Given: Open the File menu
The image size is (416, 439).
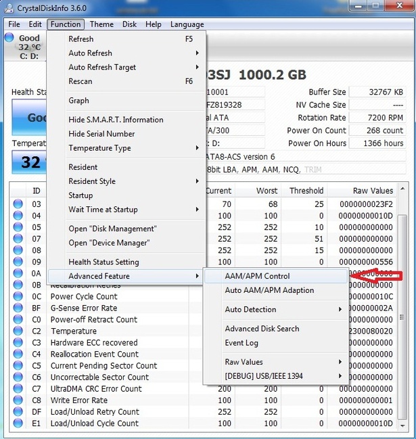Looking at the screenshot, I should point(14,24).
